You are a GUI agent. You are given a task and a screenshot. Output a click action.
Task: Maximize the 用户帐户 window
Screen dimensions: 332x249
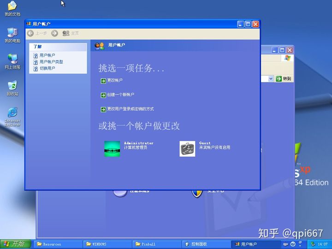coord(248,24)
